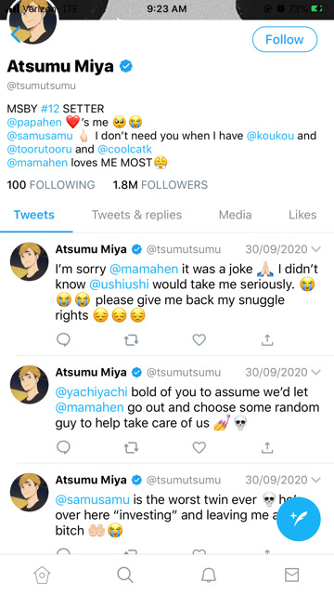Open the compose tweet floating button
Viewport: 334px width, 595px height.
coord(299,520)
